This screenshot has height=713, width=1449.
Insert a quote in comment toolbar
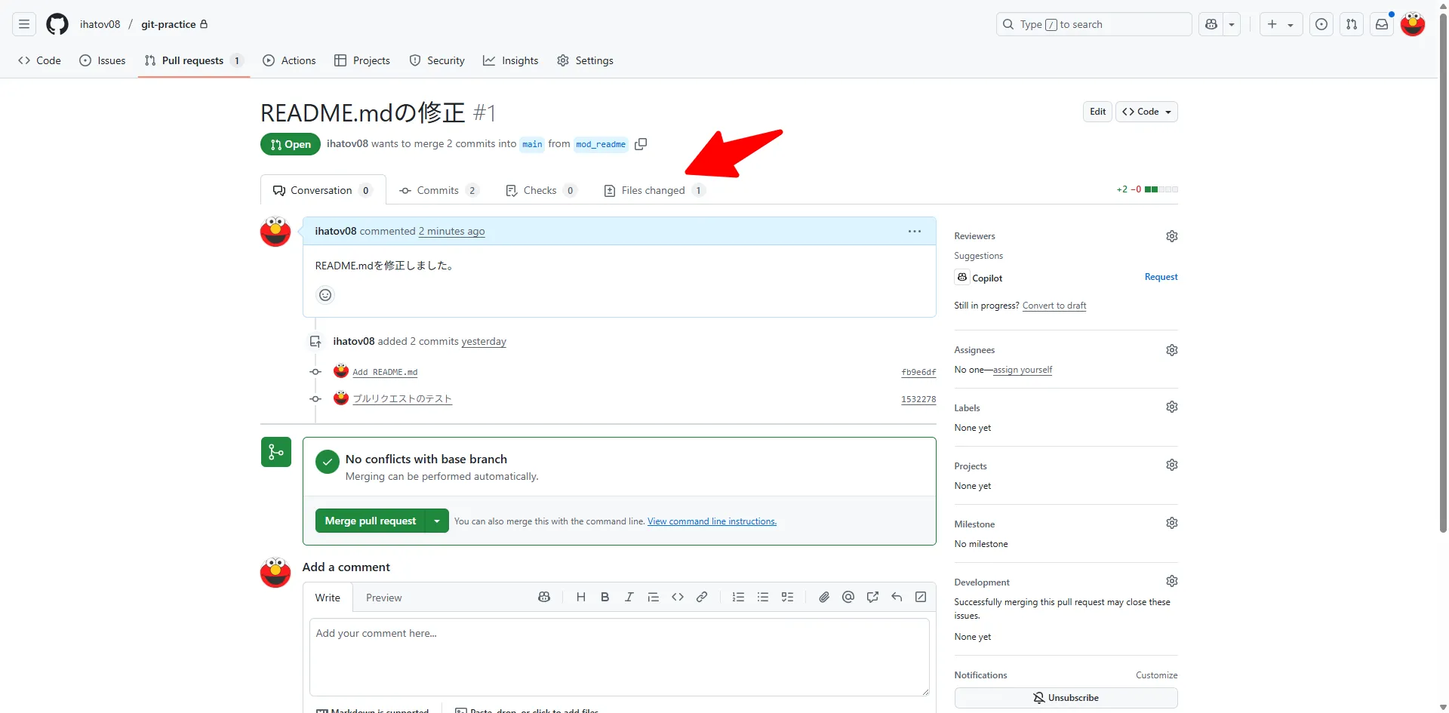654,597
